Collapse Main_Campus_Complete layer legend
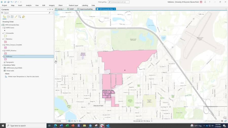 [x=3, y=45]
